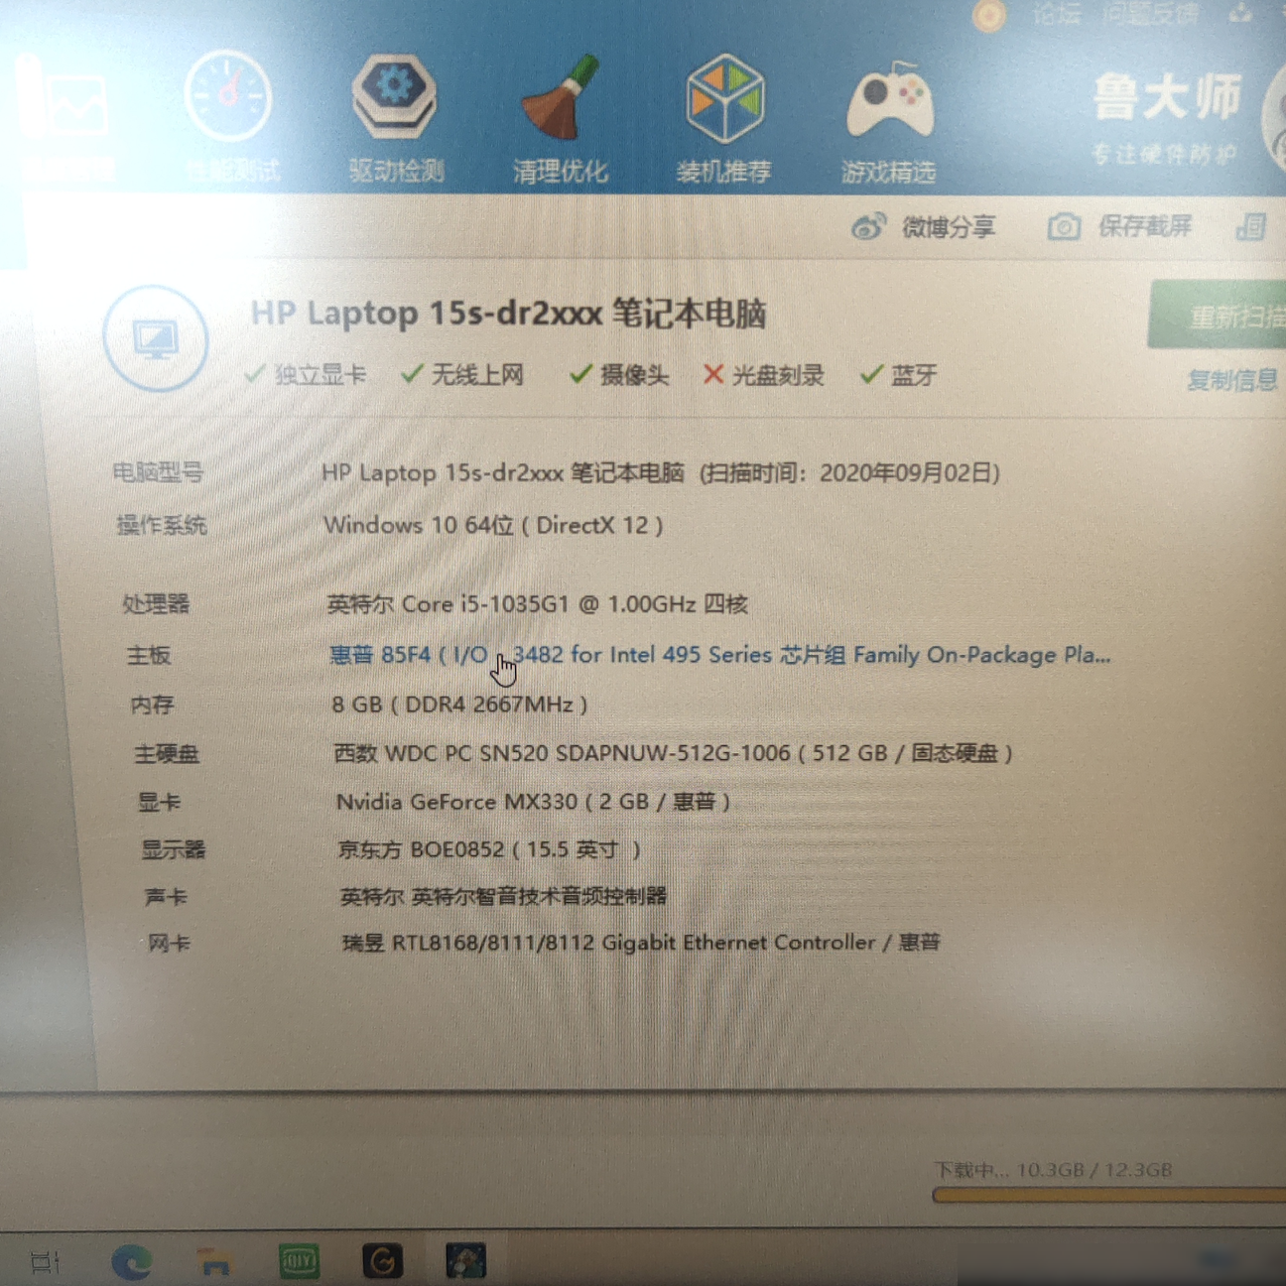1286x1286 pixels.
Task: Click the 主硬盘 label
Action: click(x=167, y=754)
